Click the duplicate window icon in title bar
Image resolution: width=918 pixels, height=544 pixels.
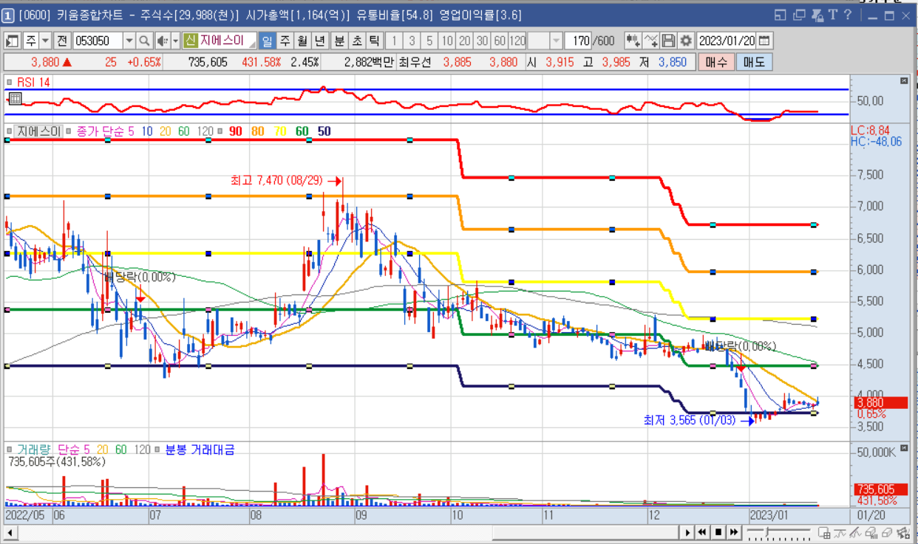click(x=799, y=15)
